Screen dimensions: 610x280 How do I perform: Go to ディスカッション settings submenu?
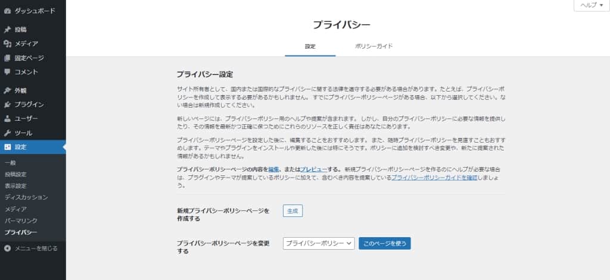[26, 197]
